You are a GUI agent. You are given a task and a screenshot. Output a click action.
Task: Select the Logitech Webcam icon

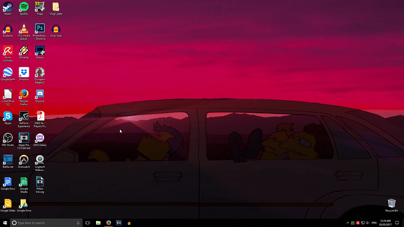coord(40,163)
